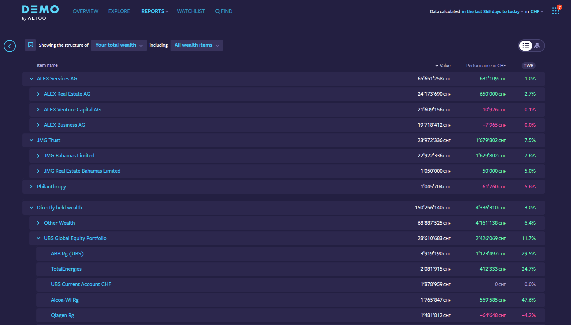Sort by the Value column header
571x325 pixels.
pyautogui.click(x=443, y=65)
